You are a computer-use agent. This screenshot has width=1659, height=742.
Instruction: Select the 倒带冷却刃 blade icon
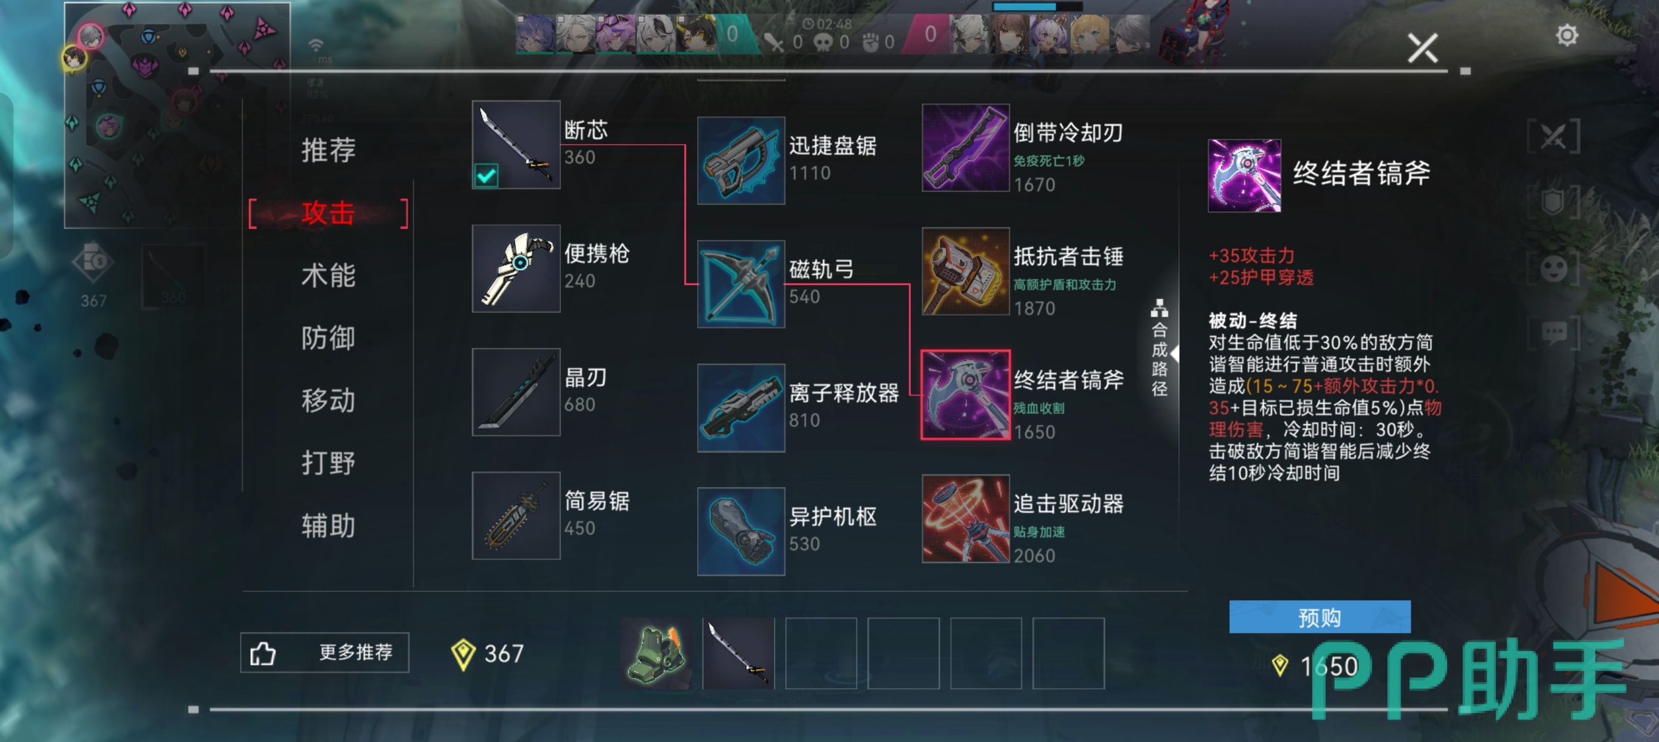[x=965, y=147]
